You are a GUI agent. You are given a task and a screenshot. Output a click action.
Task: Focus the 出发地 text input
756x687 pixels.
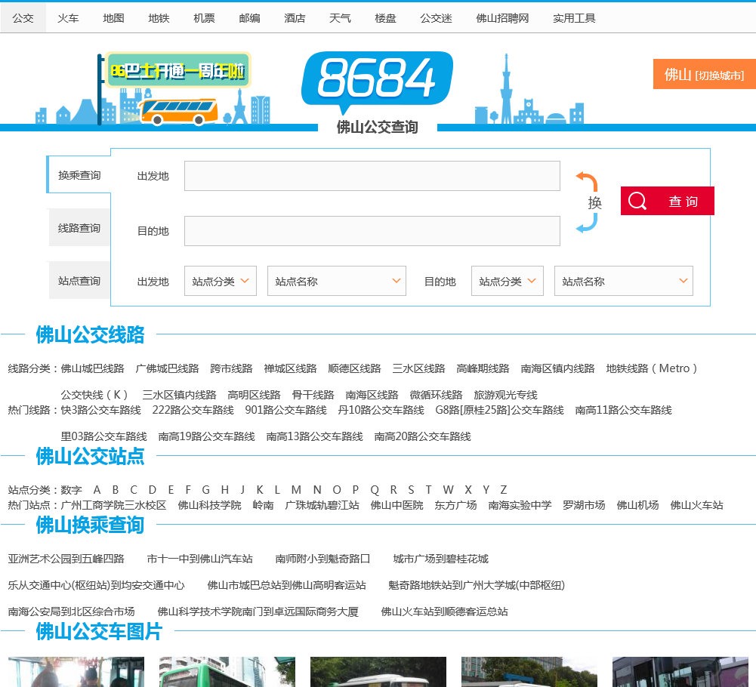[x=372, y=176]
